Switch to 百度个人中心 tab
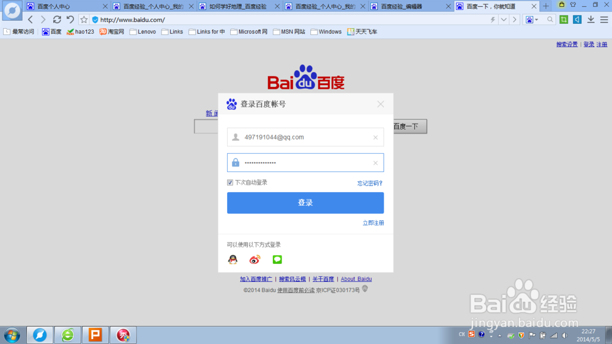 click(x=66, y=6)
